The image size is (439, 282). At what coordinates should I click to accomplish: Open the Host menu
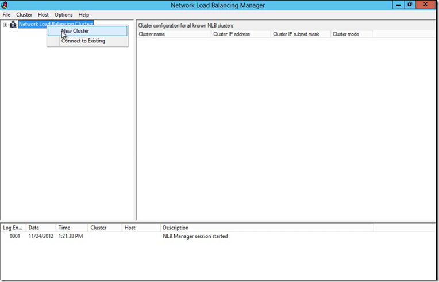point(44,15)
